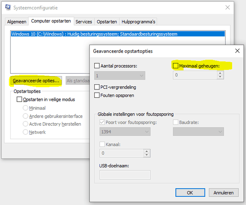Click the Geavanceerde opties button
The image size is (246, 205).
[36, 81]
